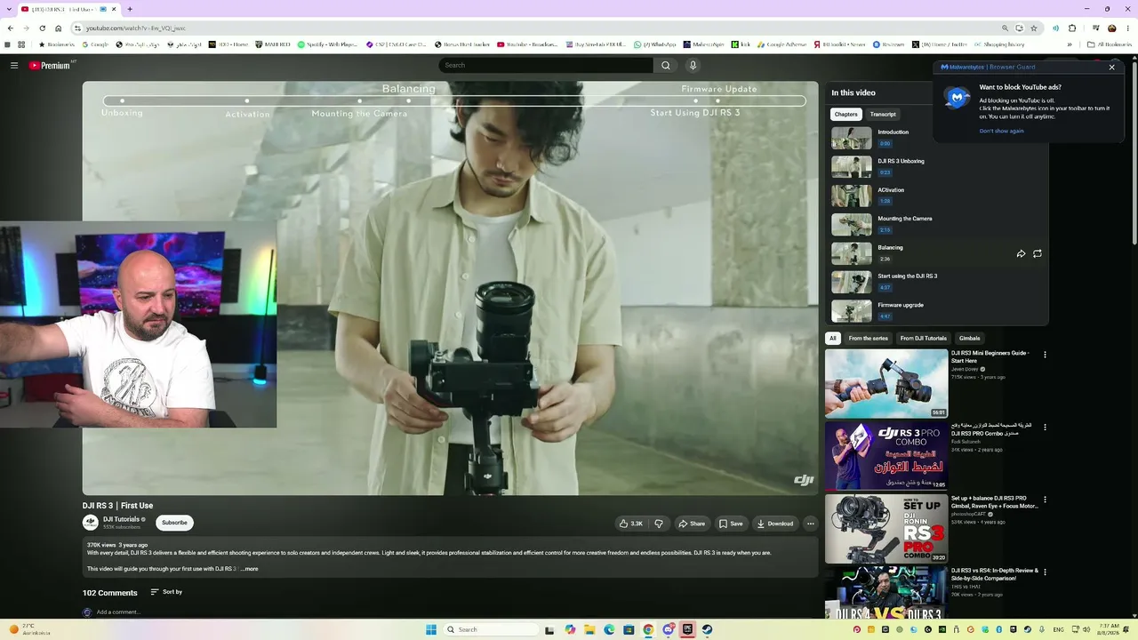Open the comments Sort by menu
The height and width of the screenshot is (640, 1138).
click(166, 592)
